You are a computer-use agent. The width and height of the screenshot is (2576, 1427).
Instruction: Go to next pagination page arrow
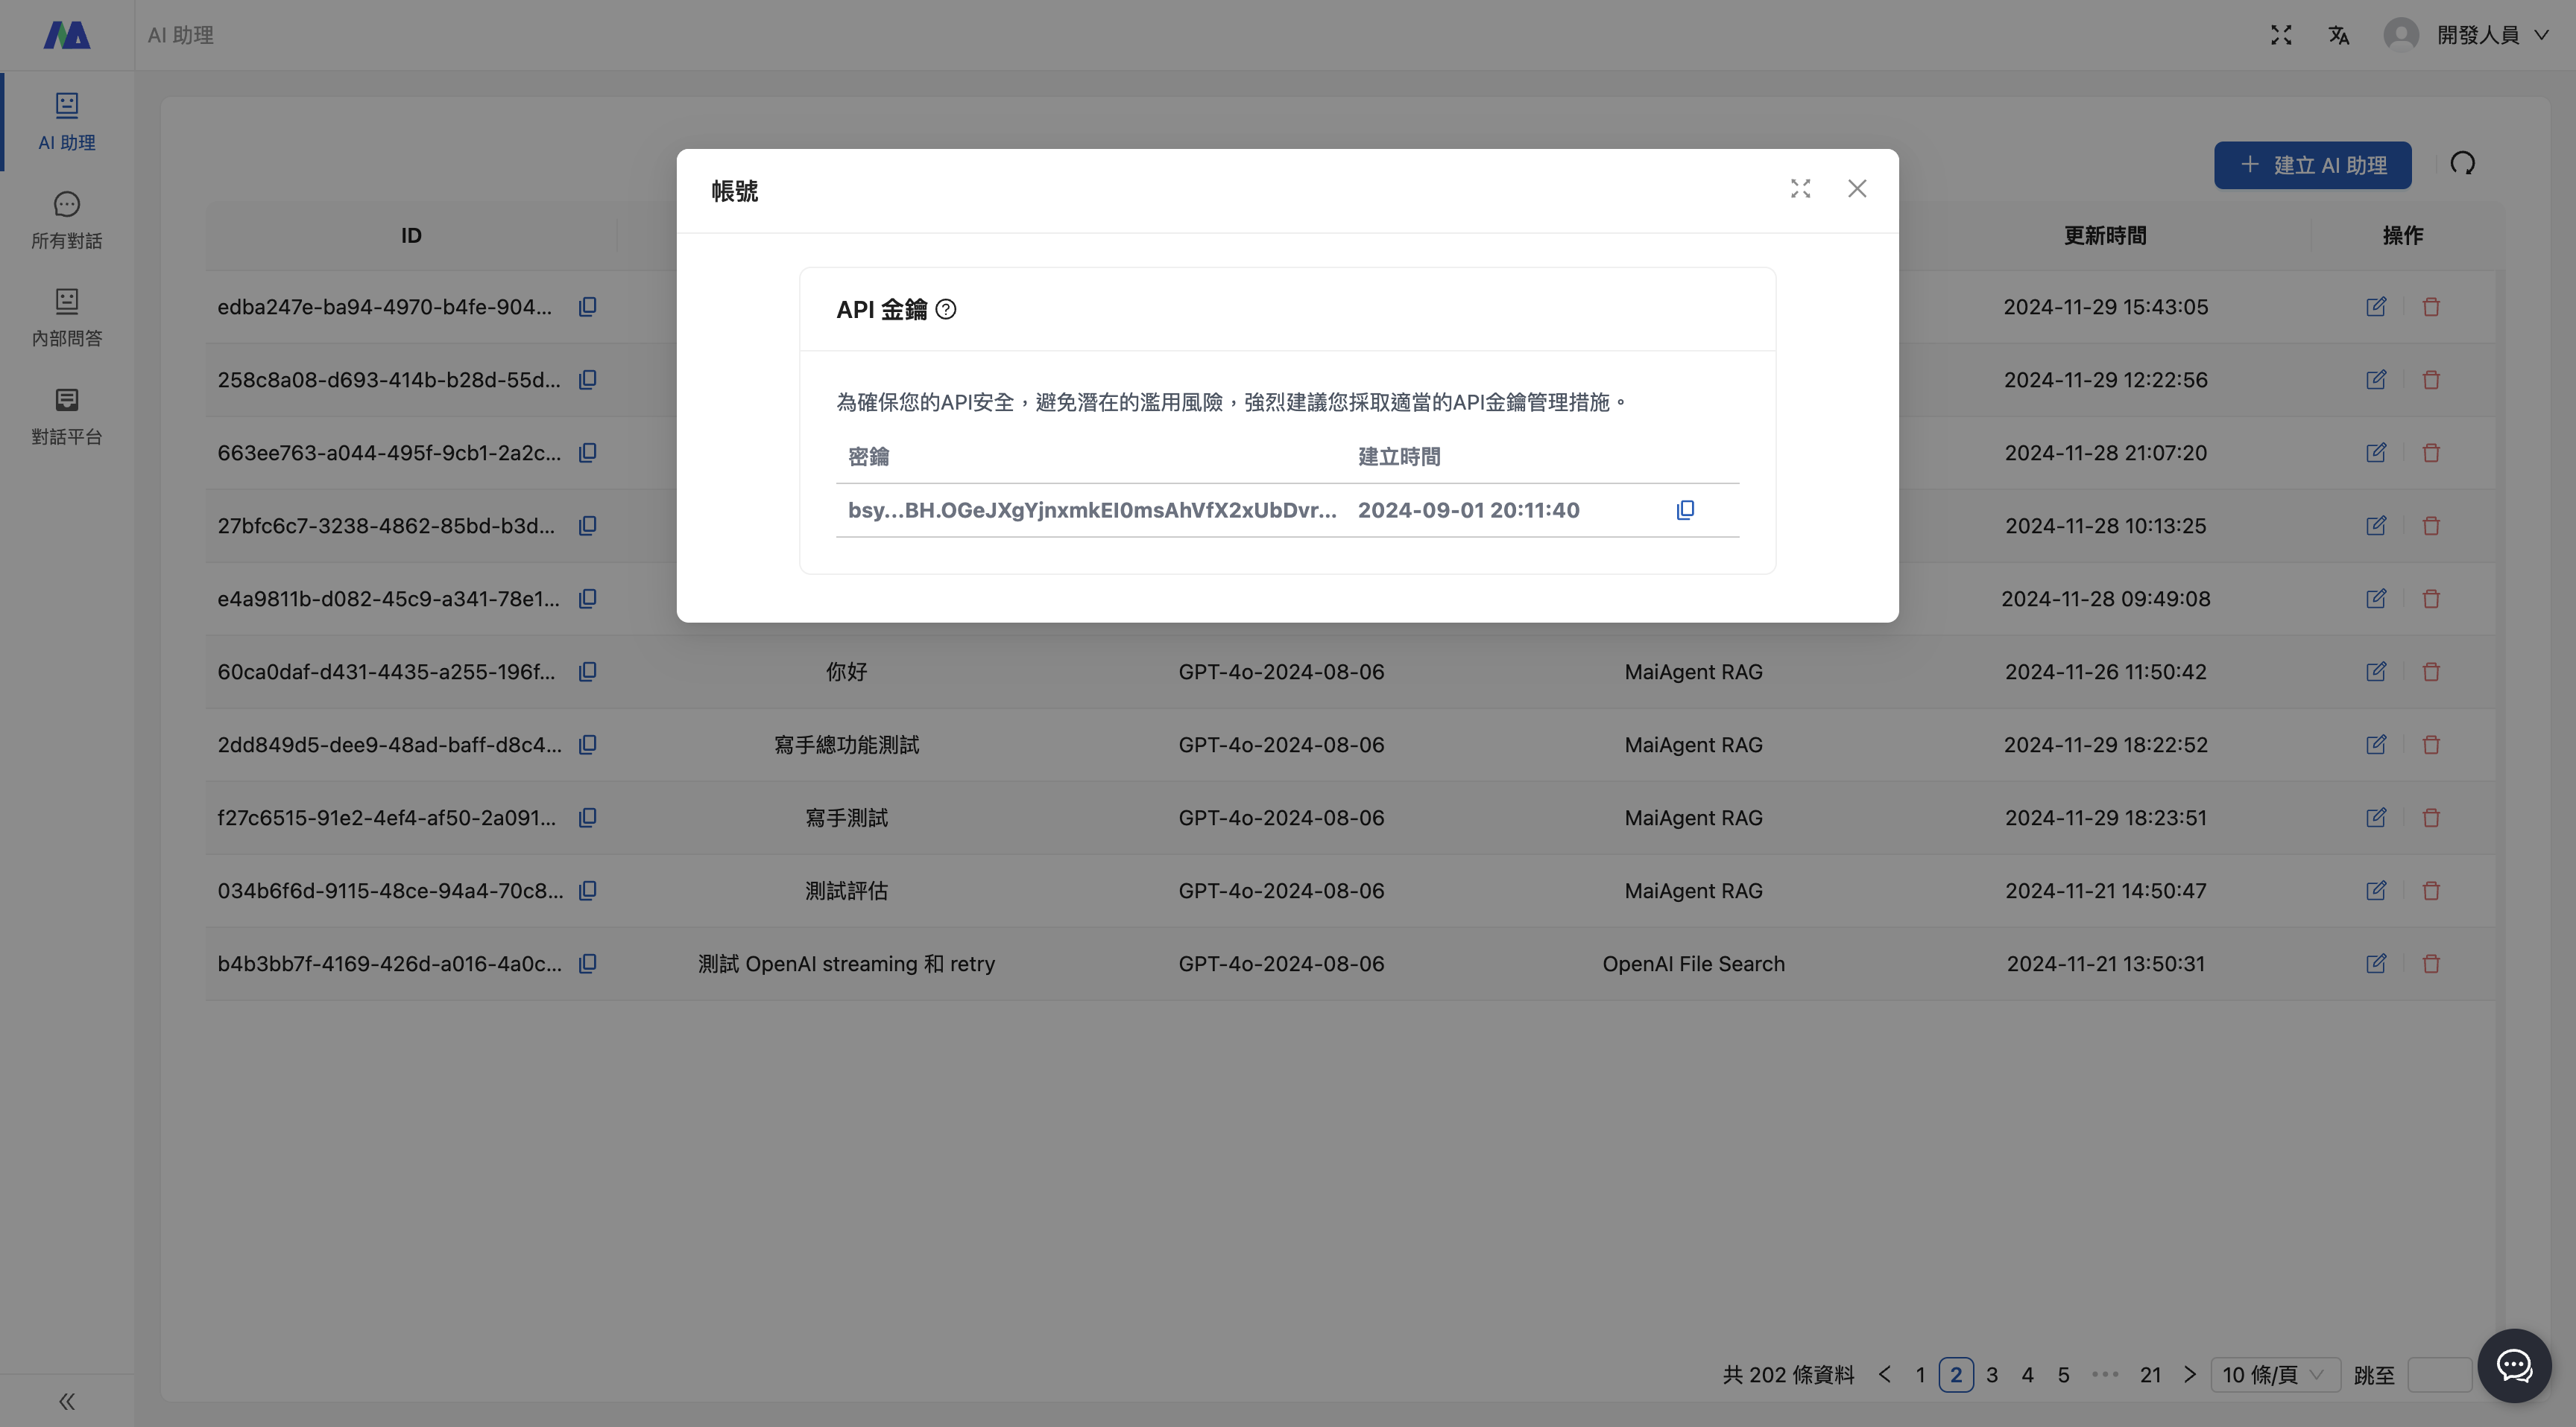click(x=2190, y=1375)
